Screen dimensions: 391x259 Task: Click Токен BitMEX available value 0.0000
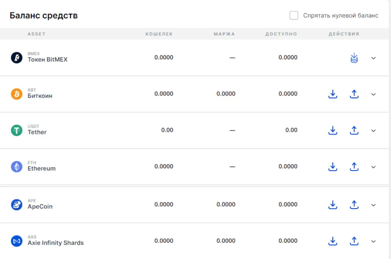pos(288,58)
